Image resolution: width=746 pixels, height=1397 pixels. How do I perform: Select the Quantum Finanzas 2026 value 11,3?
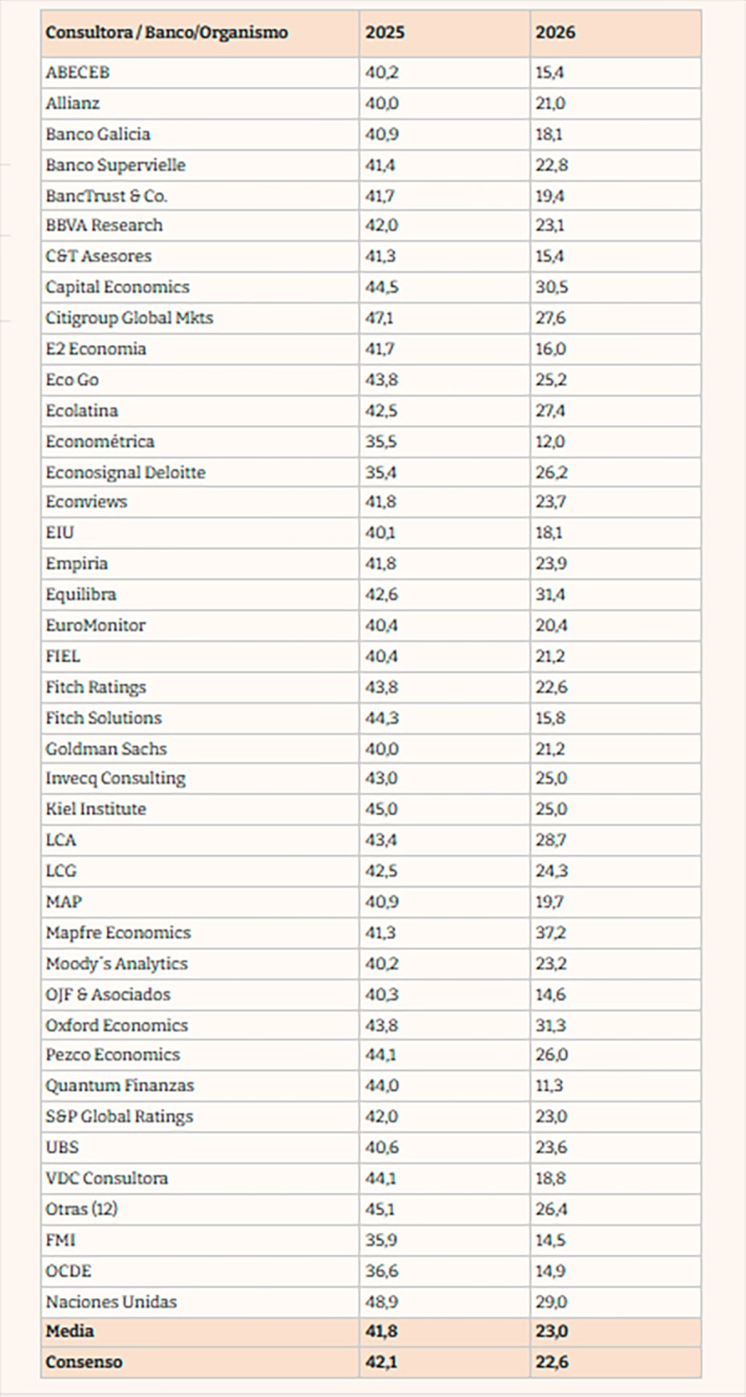tap(550, 1085)
